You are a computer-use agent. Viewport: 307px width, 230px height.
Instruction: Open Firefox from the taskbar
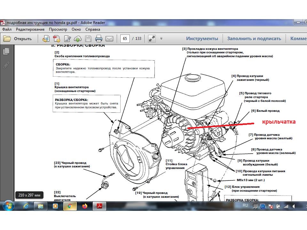click(84, 206)
